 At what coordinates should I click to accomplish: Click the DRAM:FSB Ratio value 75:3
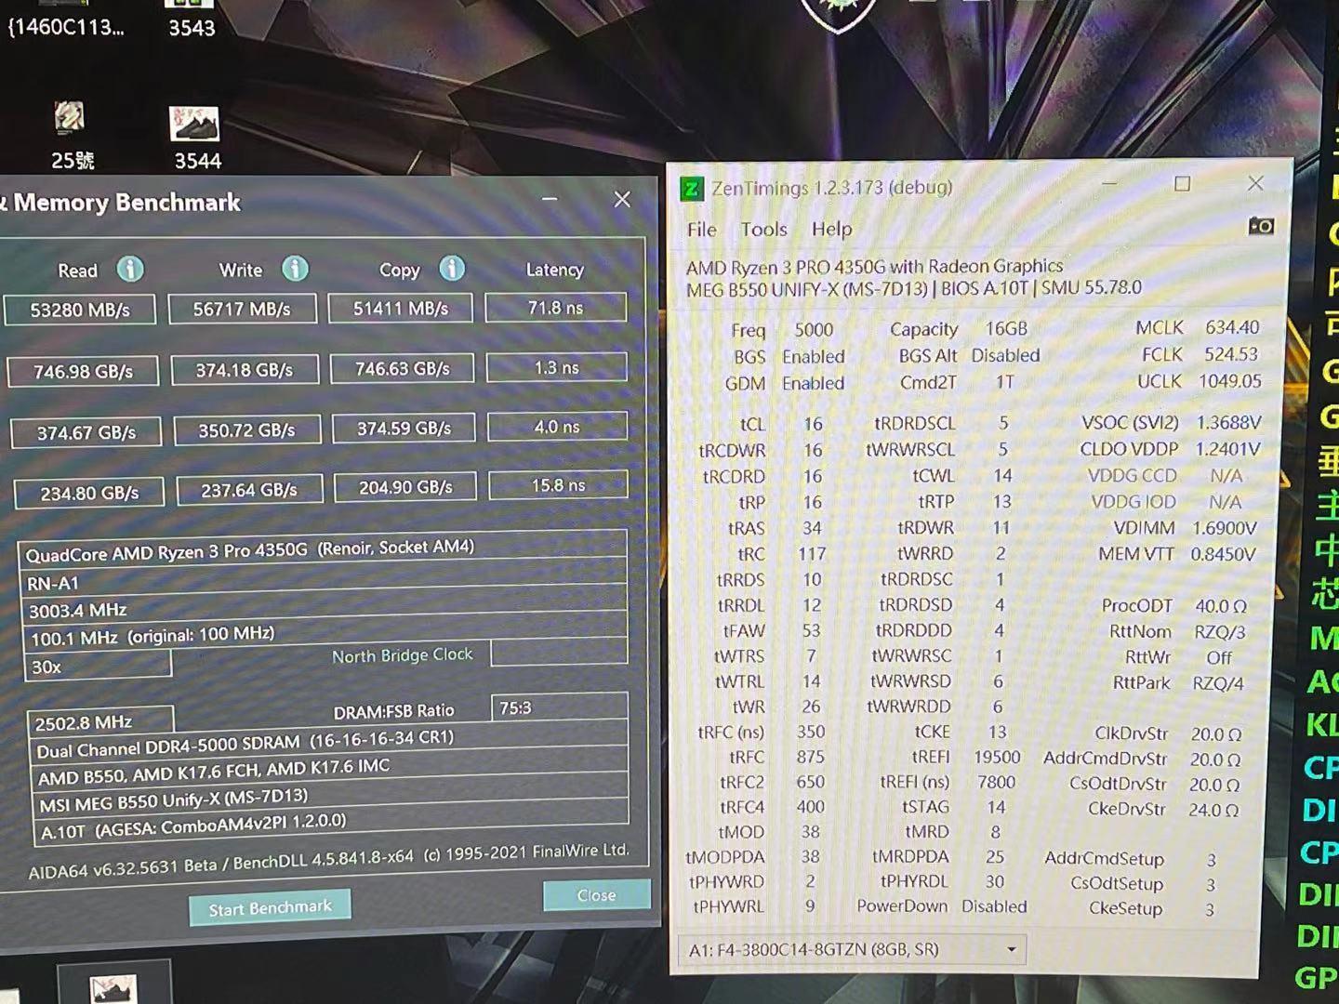tap(559, 707)
